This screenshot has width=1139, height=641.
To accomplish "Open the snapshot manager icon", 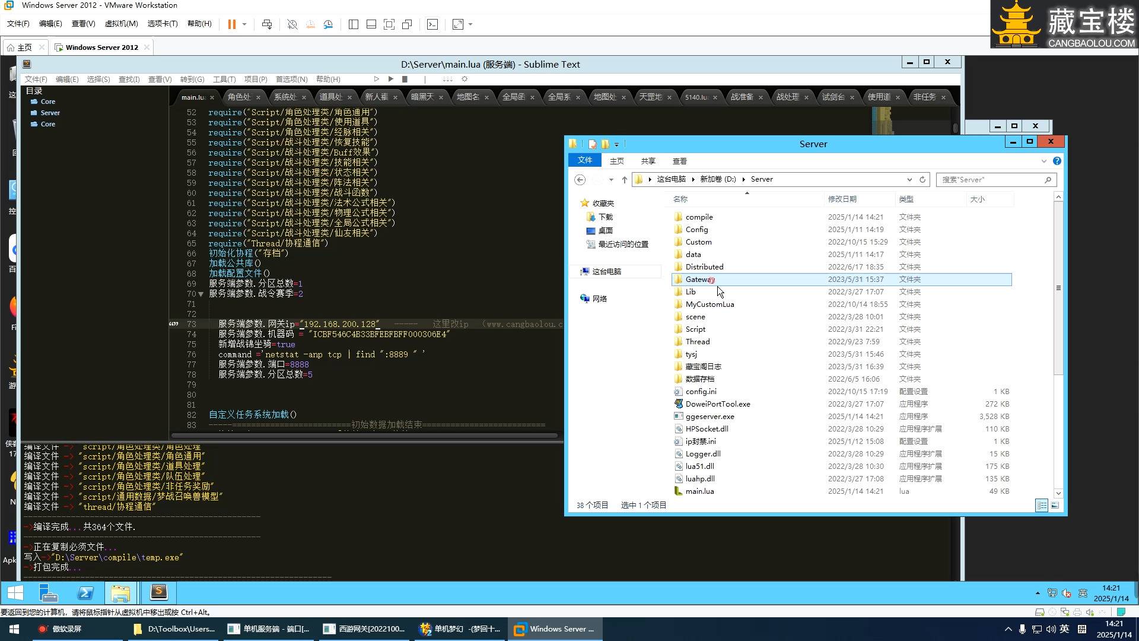I will pyautogui.click(x=328, y=24).
